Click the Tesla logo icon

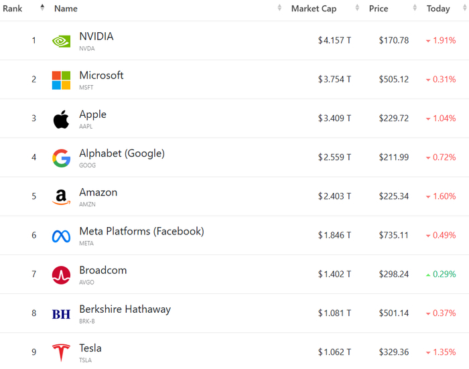tap(61, 353)
